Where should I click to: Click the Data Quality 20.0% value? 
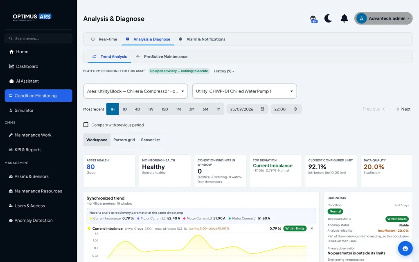(x=374, y=167)
